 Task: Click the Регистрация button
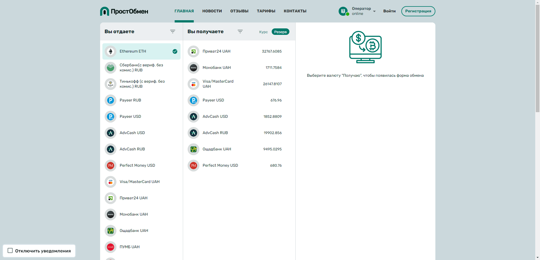click(418, 11)
